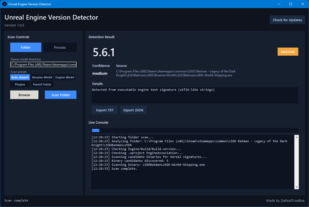Click the 'Version 1.0.0' label
This screenshot has height=207, width=309.
tap(14, 25)
